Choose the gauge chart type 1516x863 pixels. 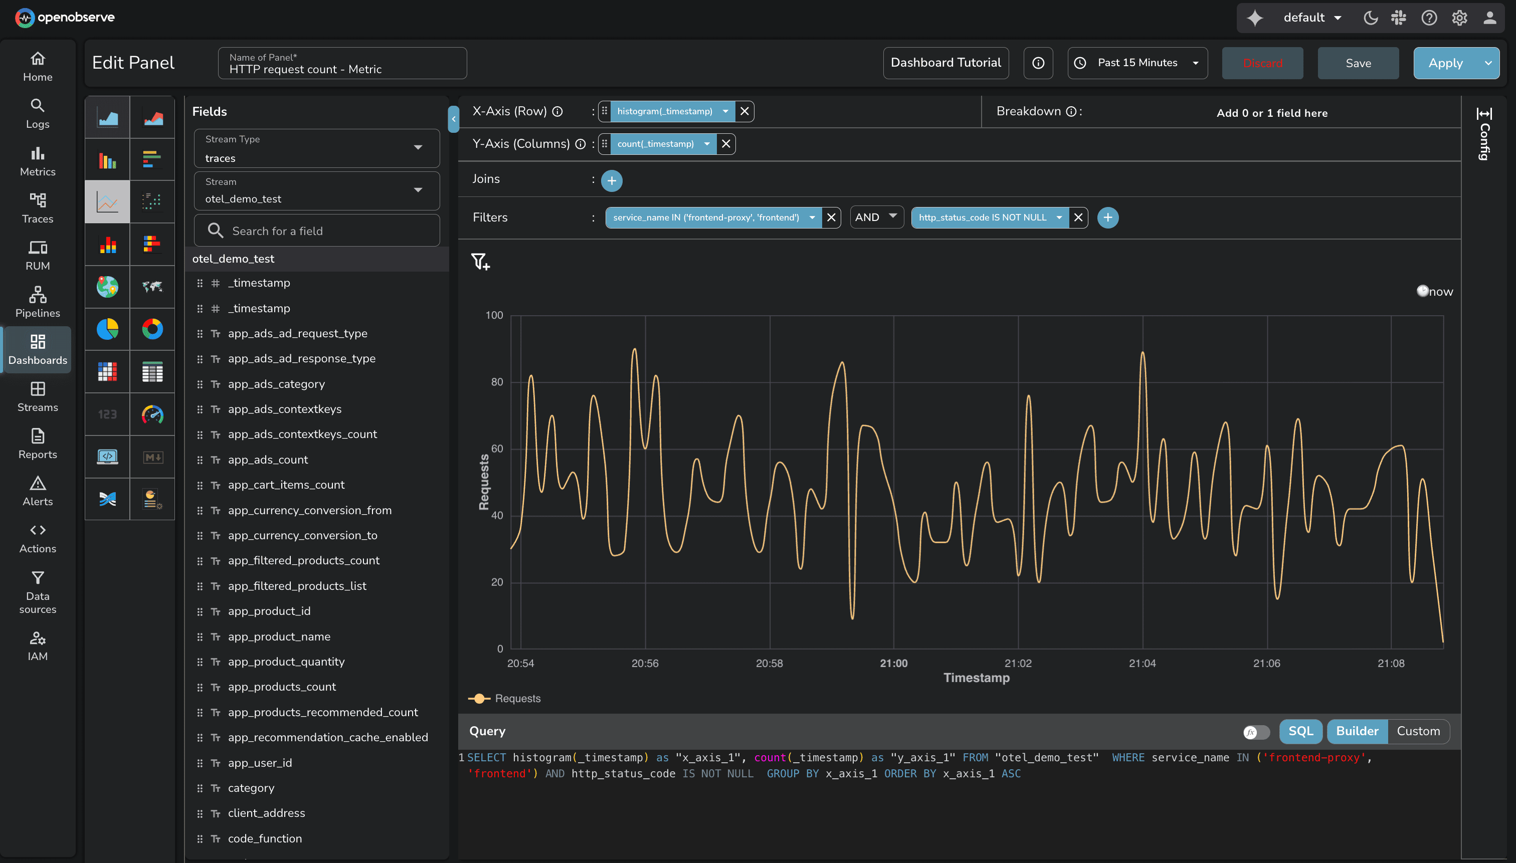click(152, 414)
